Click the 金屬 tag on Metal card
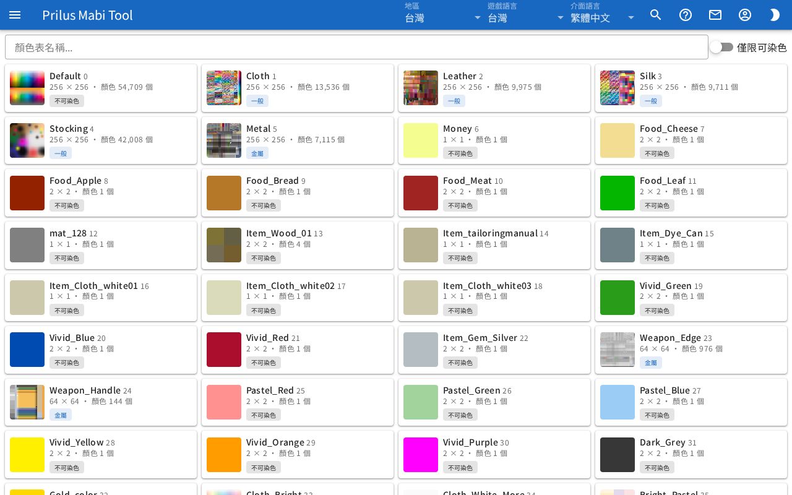Screen dimensions: 792x495 pos(257,153)
